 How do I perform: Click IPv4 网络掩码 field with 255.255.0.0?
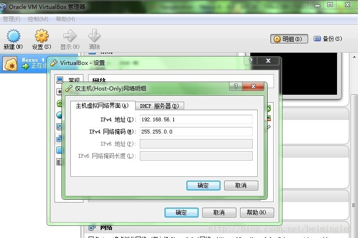click(196, 132)
